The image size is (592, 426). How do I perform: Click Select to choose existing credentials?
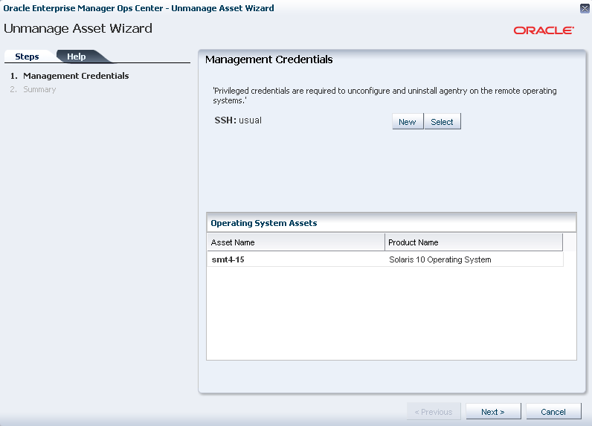coord(442,121)
